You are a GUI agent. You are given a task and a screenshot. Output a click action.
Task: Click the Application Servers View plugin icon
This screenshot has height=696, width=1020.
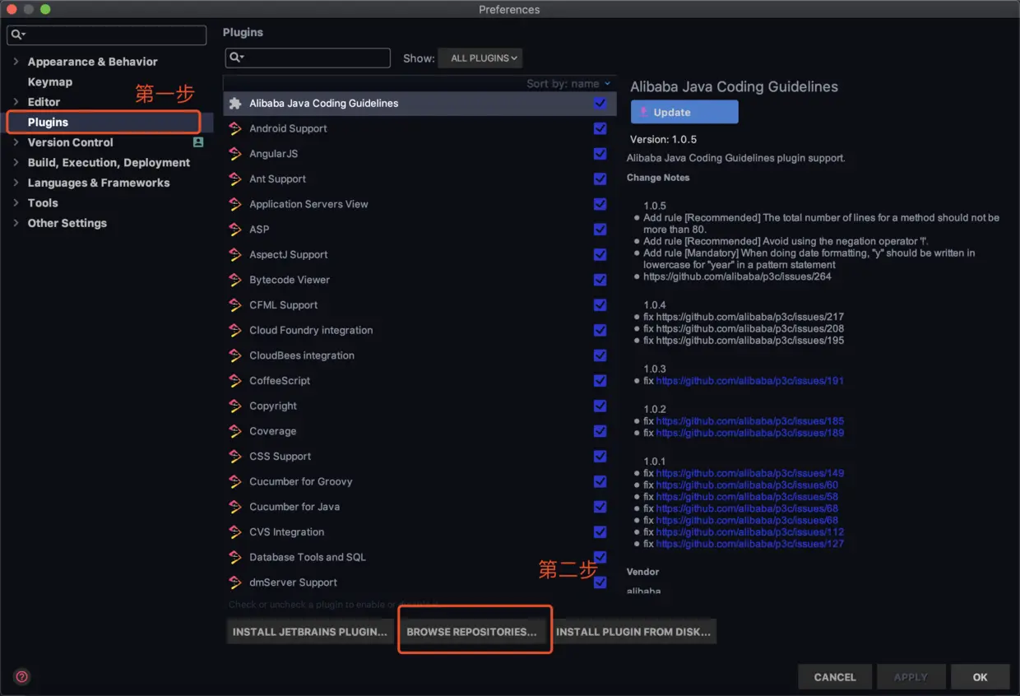[x=235, y=204]
